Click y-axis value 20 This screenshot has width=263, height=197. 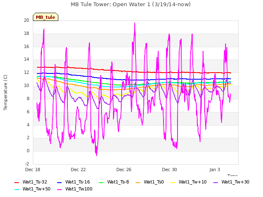(x=26, y=20)
